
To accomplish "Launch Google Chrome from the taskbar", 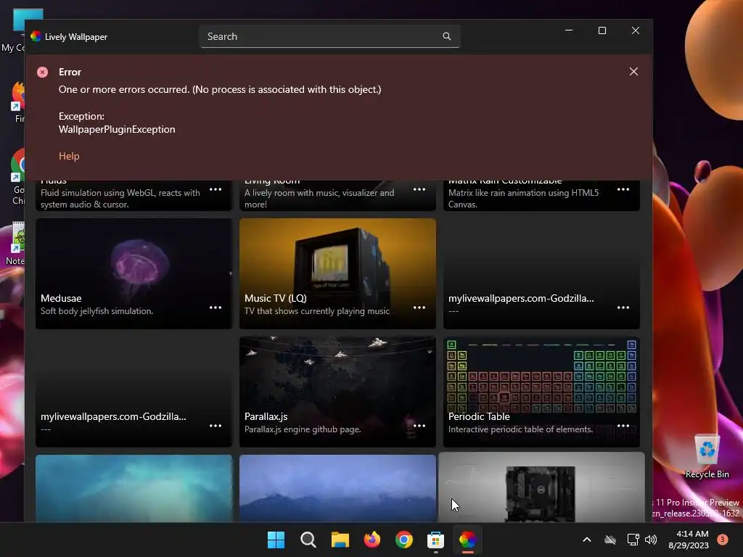I will [x=403, y=540].
